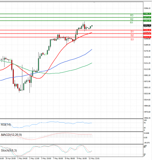152x160 pixels.
Task: Click the red 5236.10 price tag
Action: (147, 30)
